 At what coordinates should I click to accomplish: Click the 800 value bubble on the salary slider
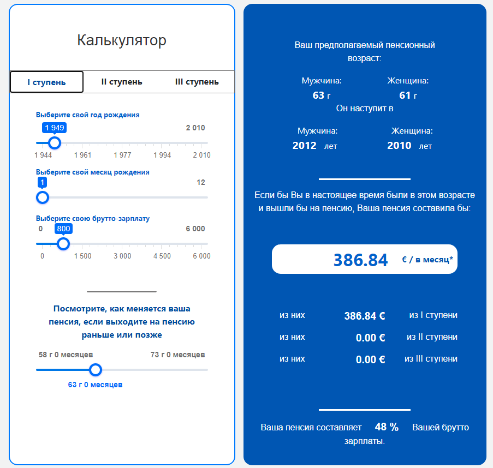click(63, 229)
